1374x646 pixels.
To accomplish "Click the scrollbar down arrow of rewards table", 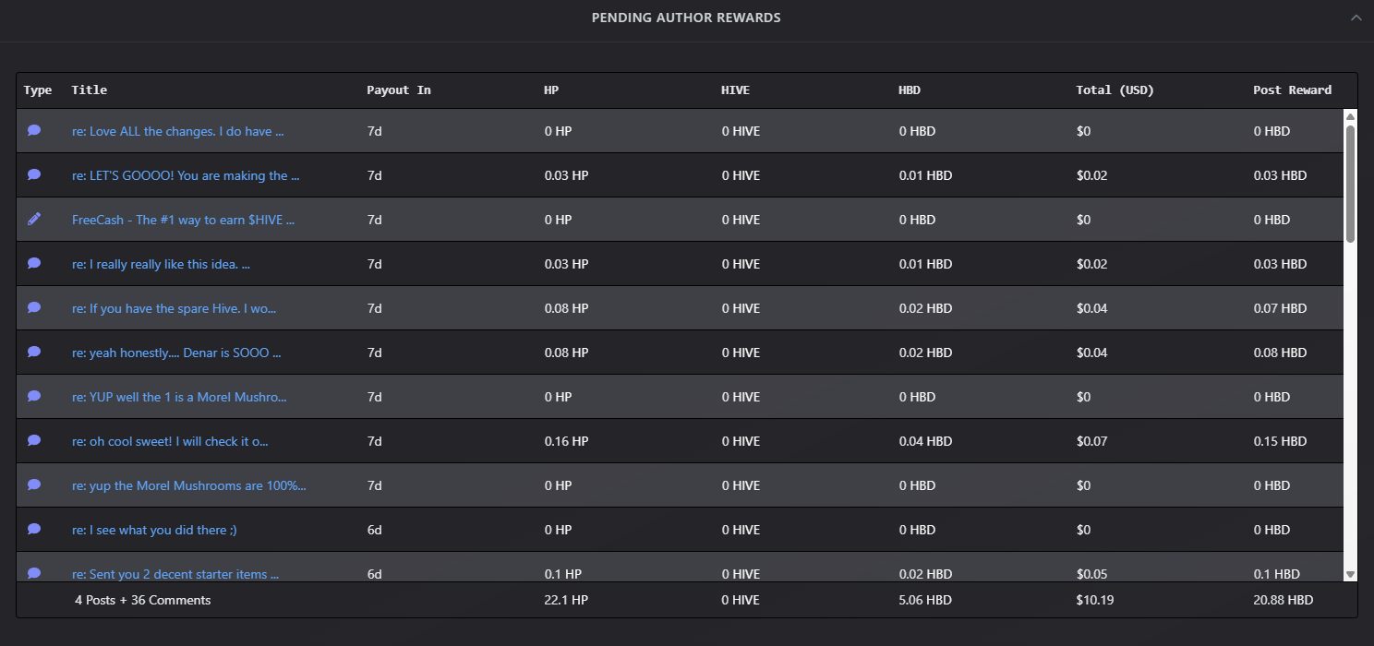I will pyautogui.click(x=1350, y=574).
